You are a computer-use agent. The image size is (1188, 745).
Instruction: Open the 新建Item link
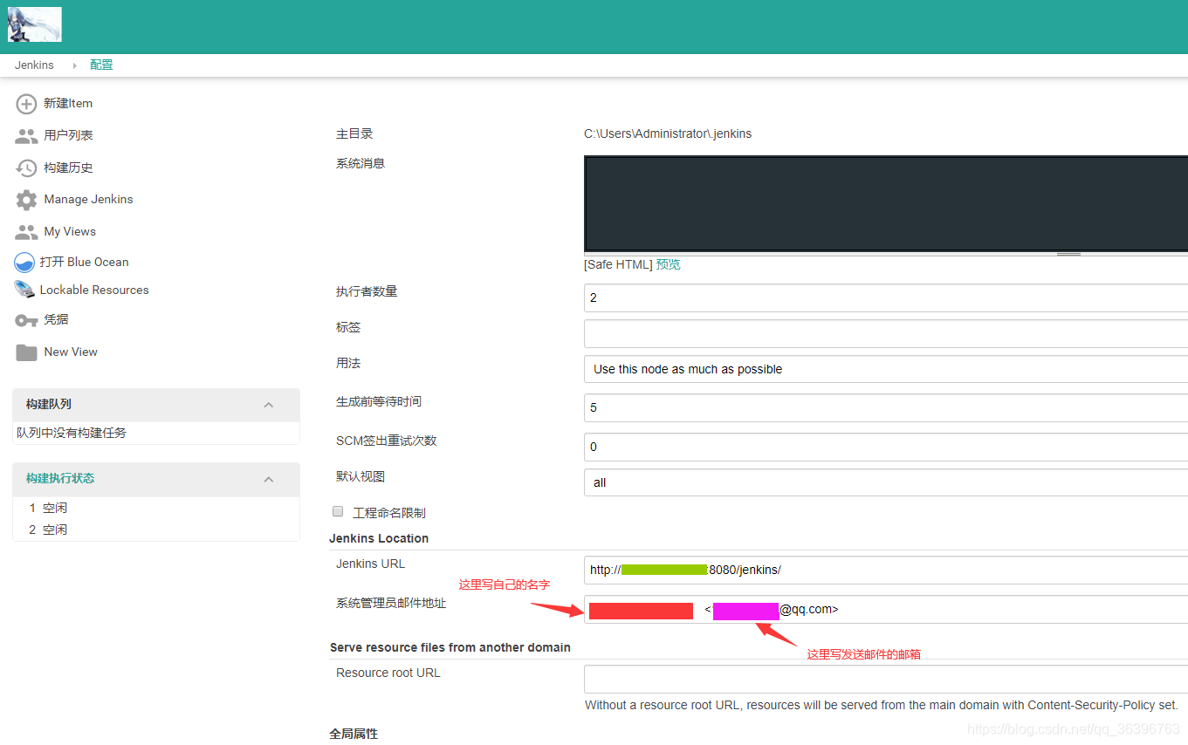(68, 103)
